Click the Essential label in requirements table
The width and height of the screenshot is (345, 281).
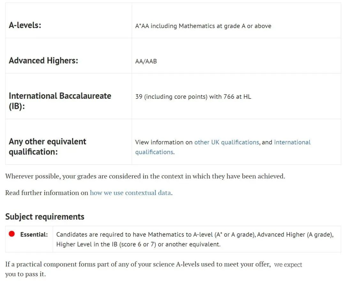(x=34, y=234)
